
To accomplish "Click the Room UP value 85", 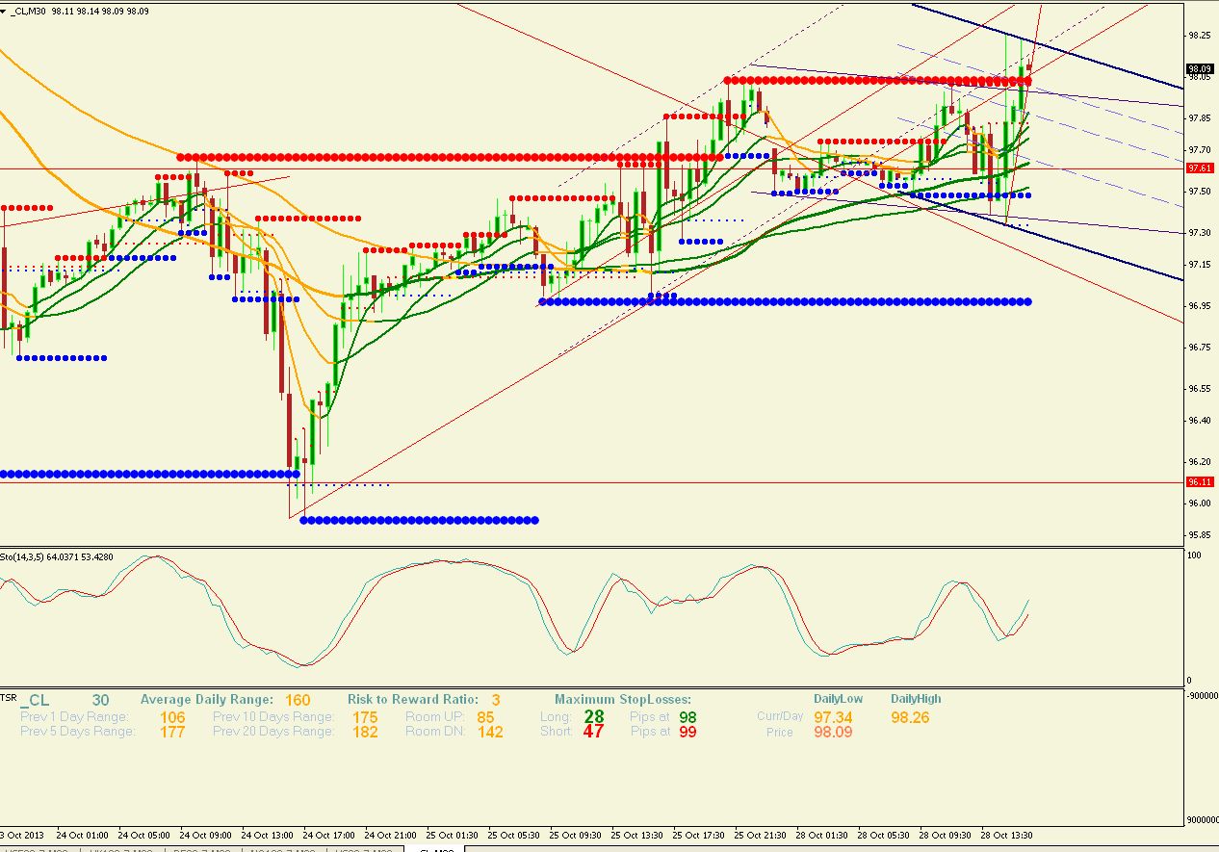I will 485,717.
